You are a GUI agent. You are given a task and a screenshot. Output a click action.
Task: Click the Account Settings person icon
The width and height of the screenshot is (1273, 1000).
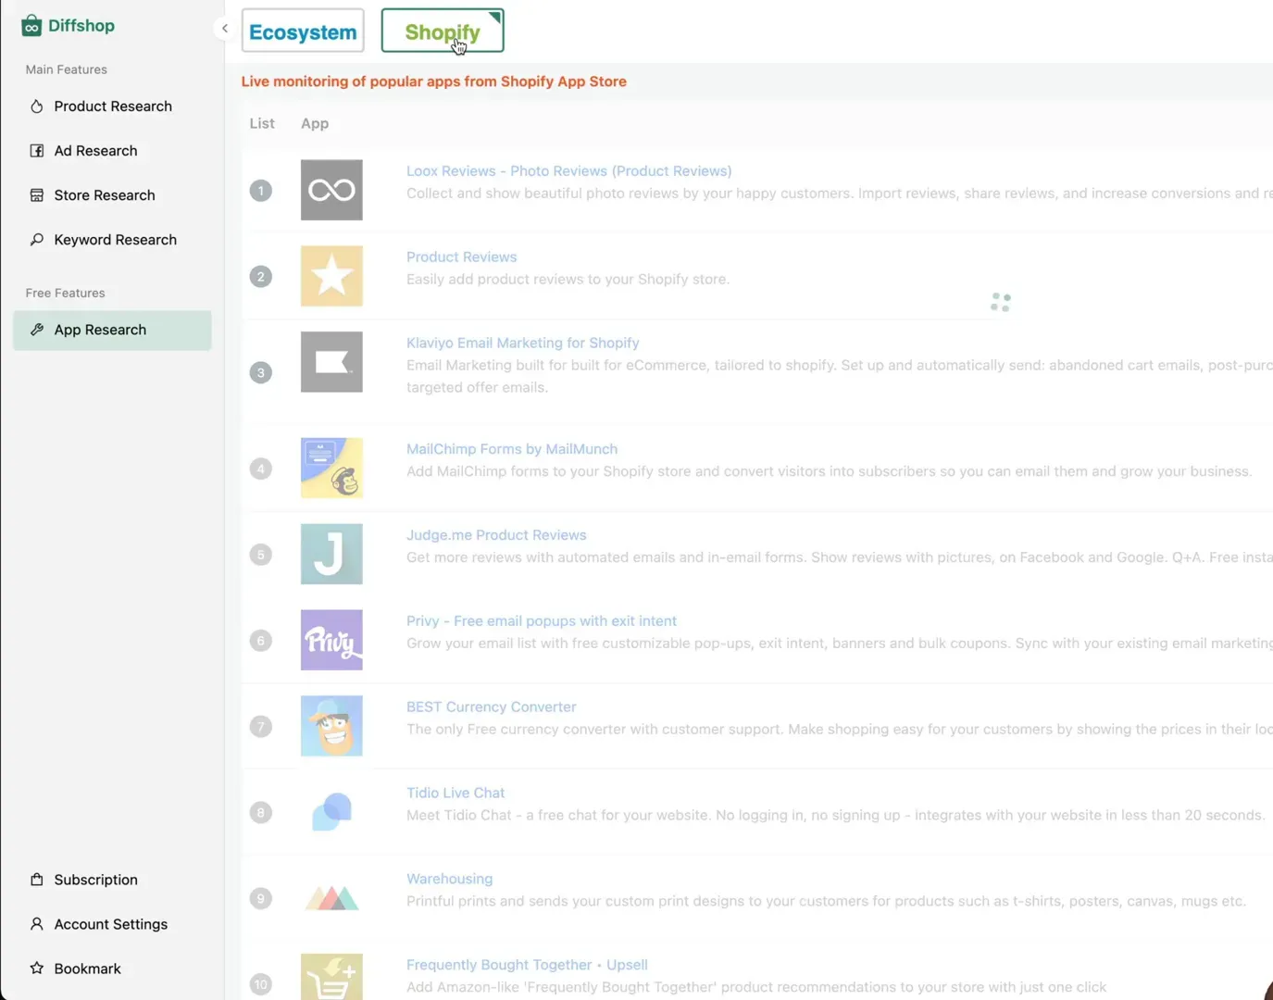click(37, 924)
